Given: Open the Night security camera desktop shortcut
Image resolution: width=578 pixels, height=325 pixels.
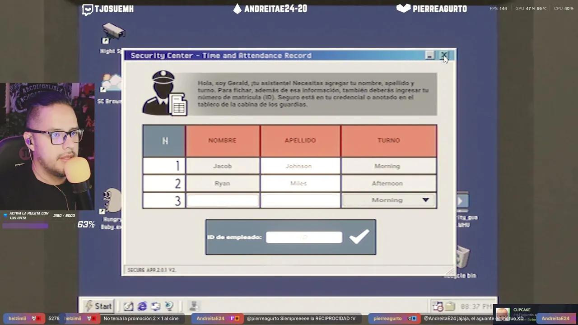Looking at the screenshot, I should (112, 38).
